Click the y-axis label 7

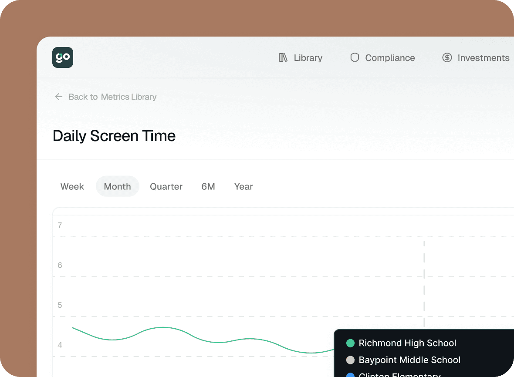coord(60,226)
